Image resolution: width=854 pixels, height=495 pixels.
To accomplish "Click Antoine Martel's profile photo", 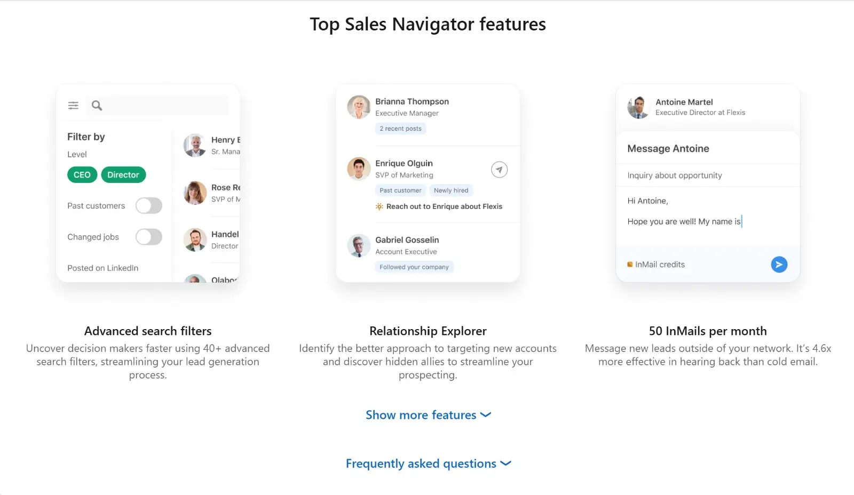I will [x=638, y=107].
